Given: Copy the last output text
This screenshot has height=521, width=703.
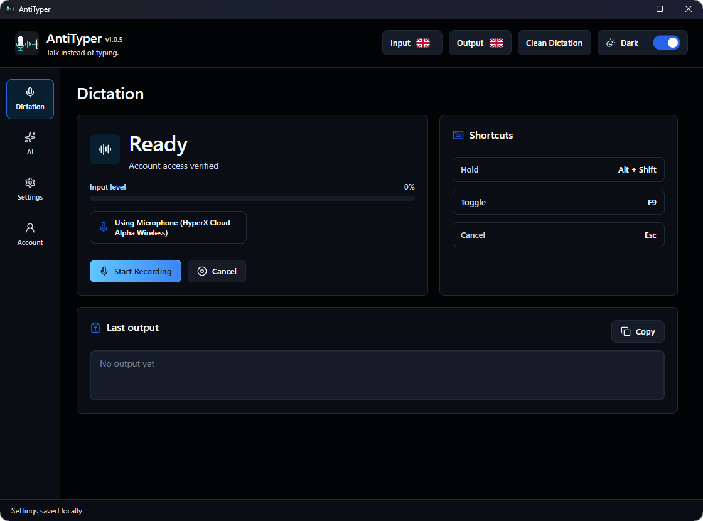Looking at the screenshot, I should (638, 332).
